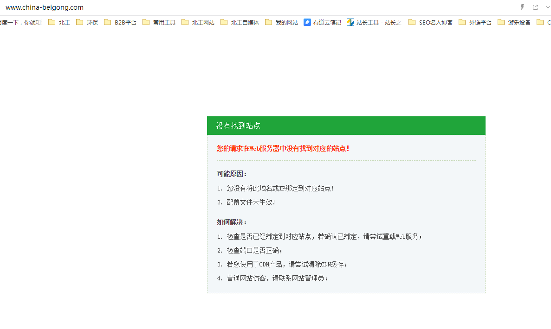Open the 有道云笔记 bookmark
This screenshot has height=329, width=551.
(322, 22)
